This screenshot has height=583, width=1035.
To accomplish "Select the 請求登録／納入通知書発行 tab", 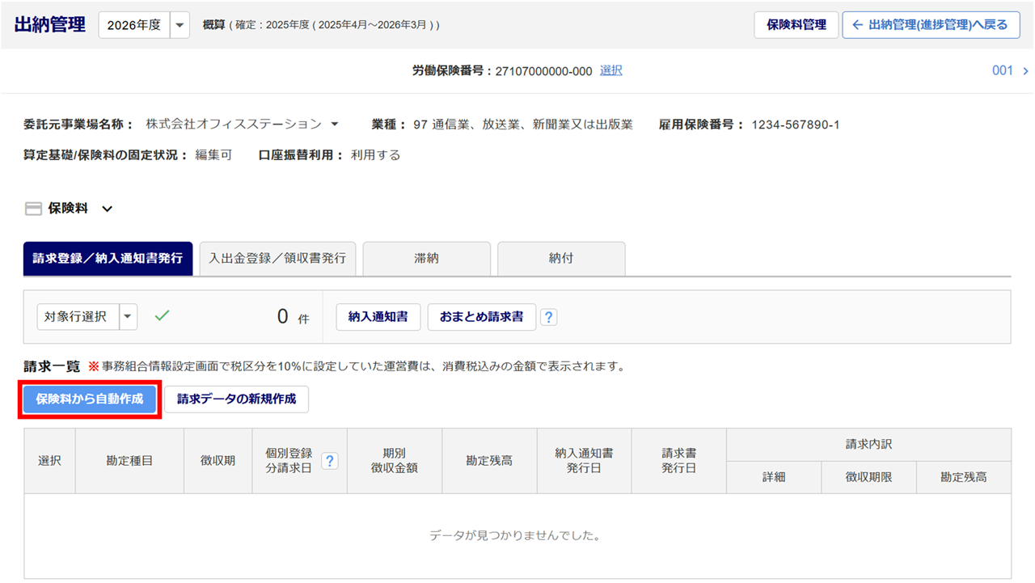I will (108, 259).
